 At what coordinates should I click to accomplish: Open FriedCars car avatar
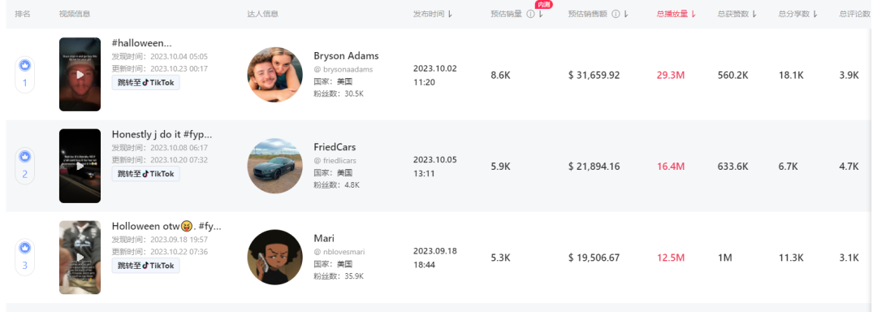point(274,166)
